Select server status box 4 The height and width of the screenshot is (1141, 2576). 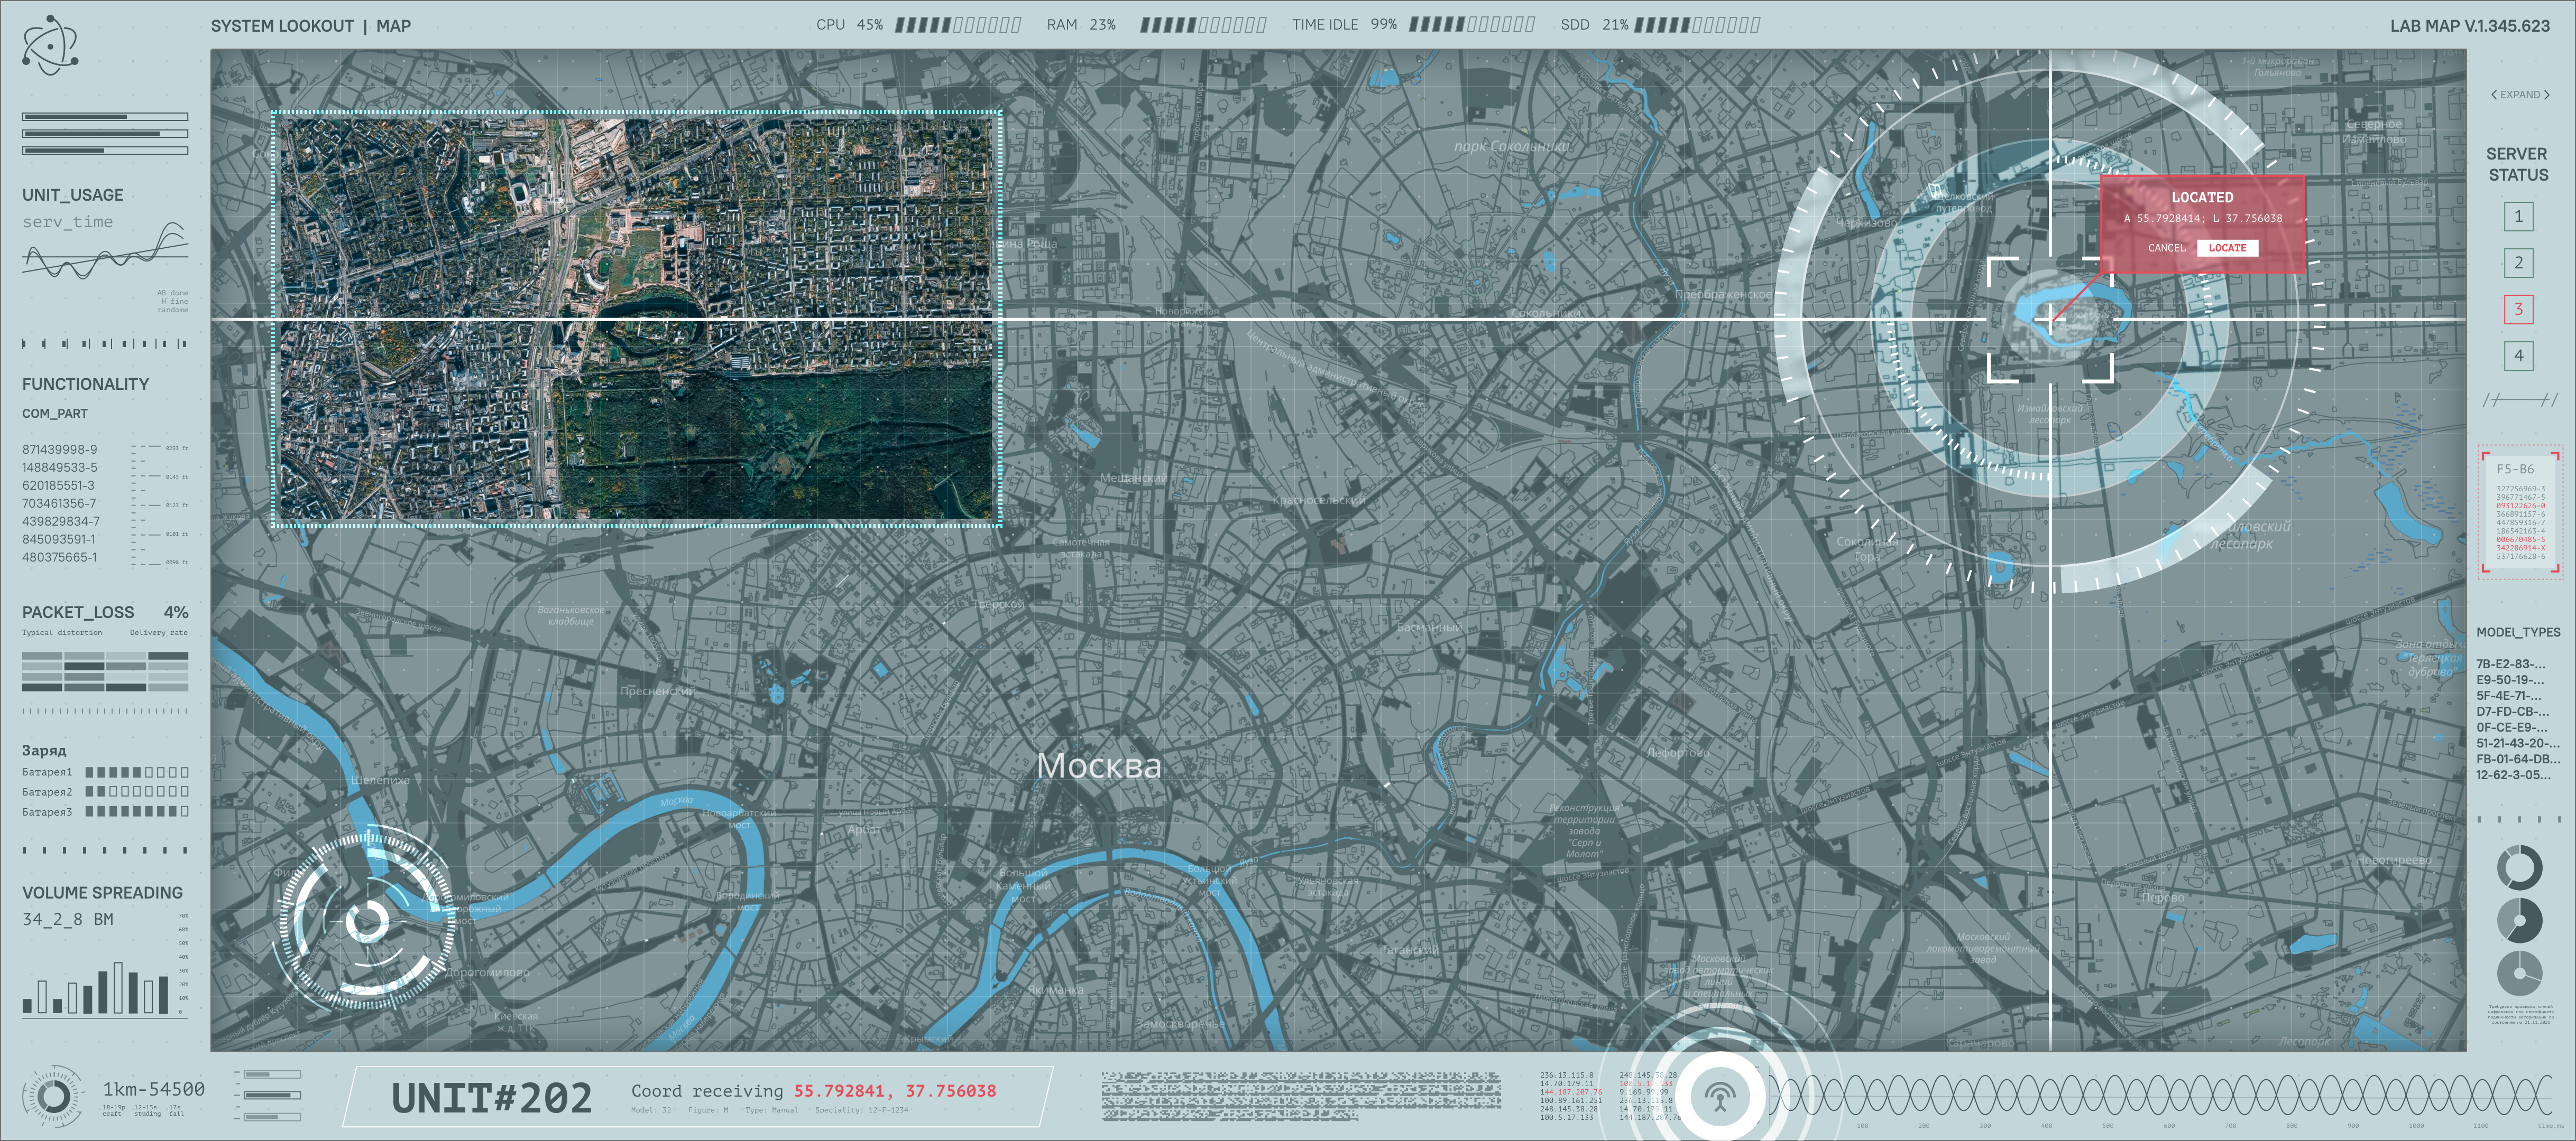(2518, 356)
